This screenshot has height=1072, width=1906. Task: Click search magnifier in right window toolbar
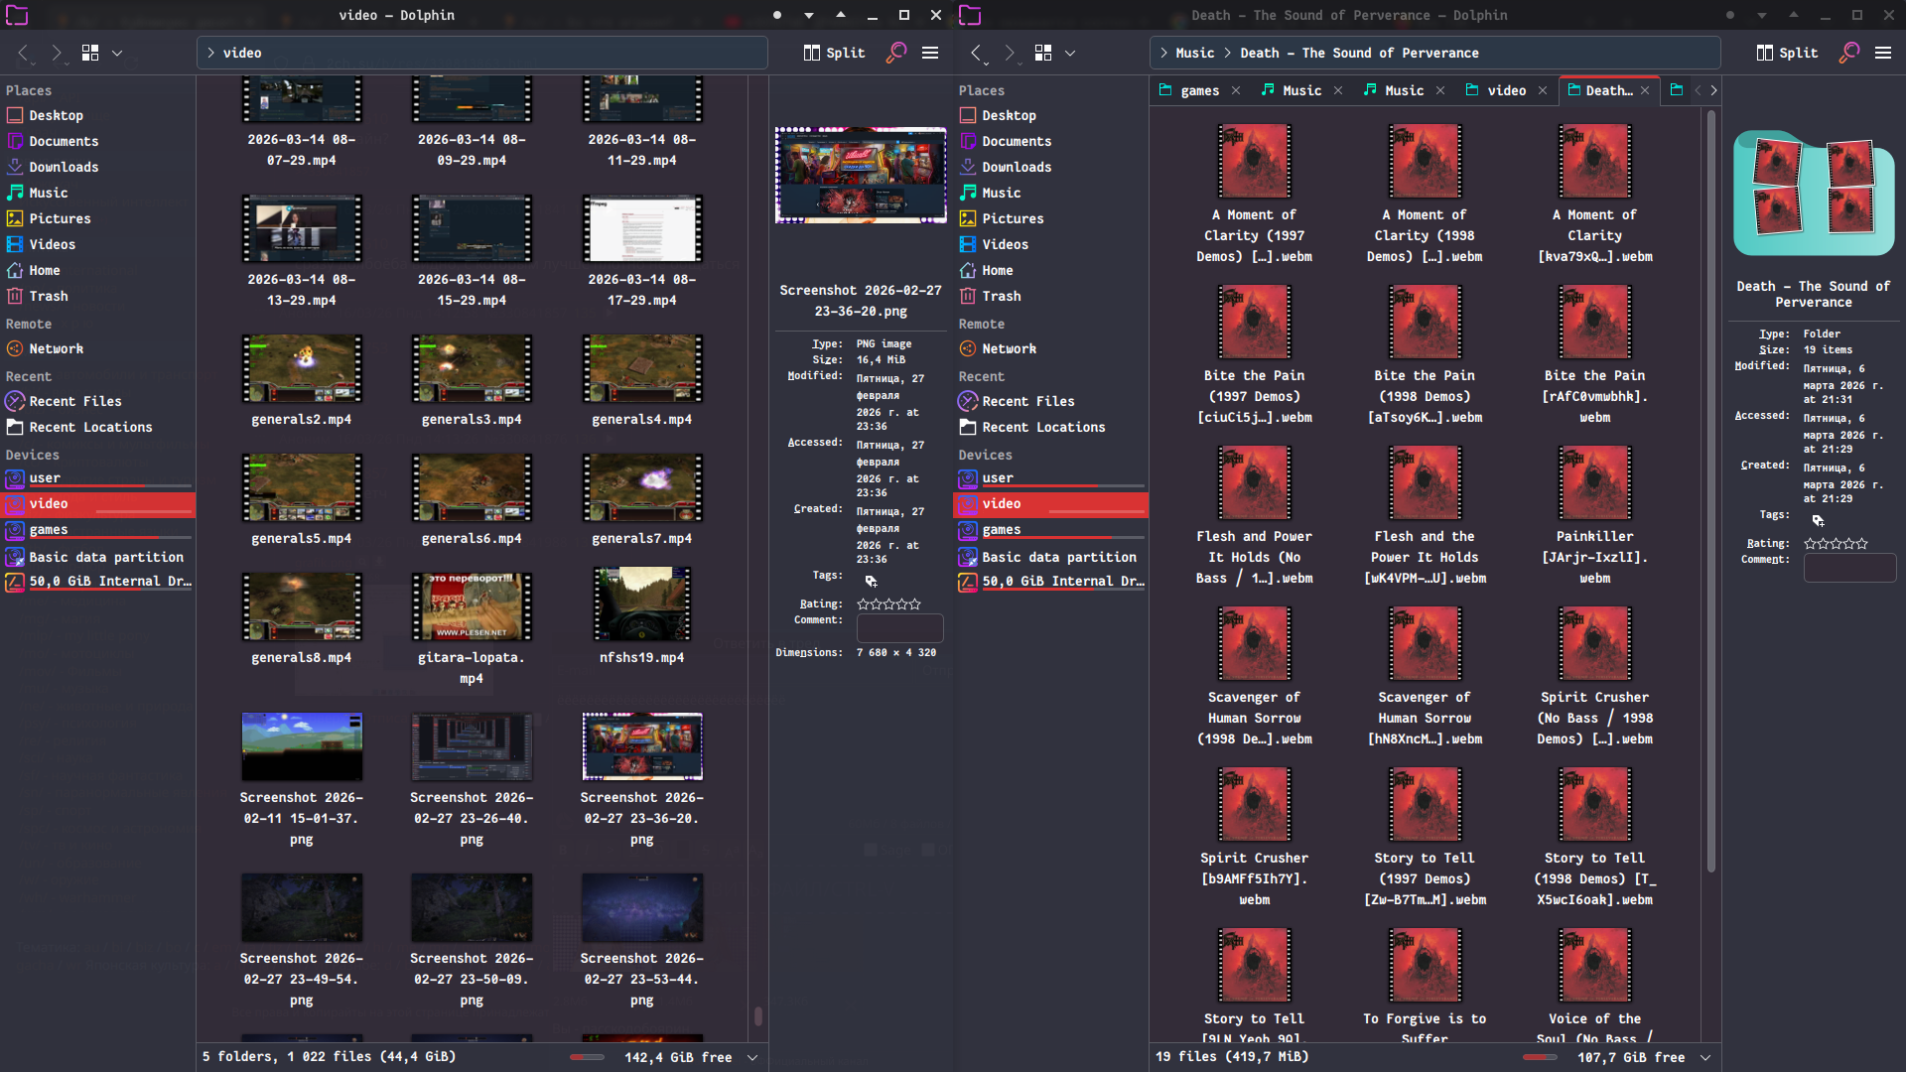click(1849, 53)
